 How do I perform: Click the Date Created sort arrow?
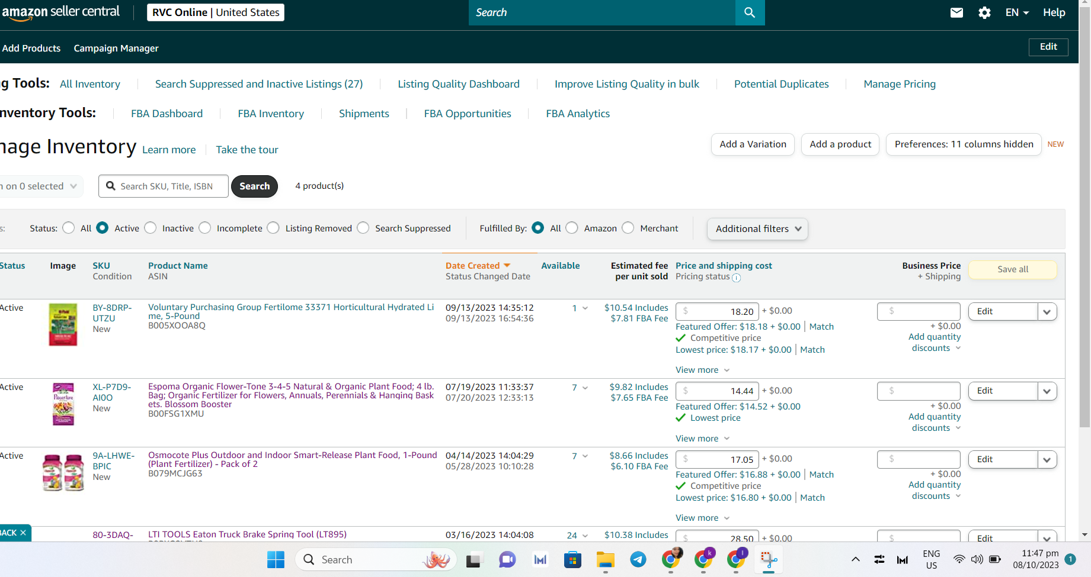pyautogui.click(x=507, y=266)
